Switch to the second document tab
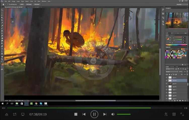Image resolution: width=189 pixels, height=120 pixels. 33,7
